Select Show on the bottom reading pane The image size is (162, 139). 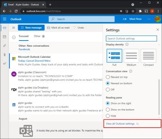click(x=108, y=110)
